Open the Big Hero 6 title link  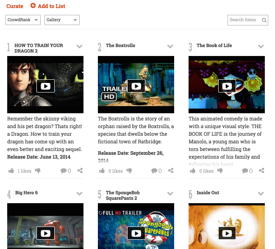tap(26, 193)
